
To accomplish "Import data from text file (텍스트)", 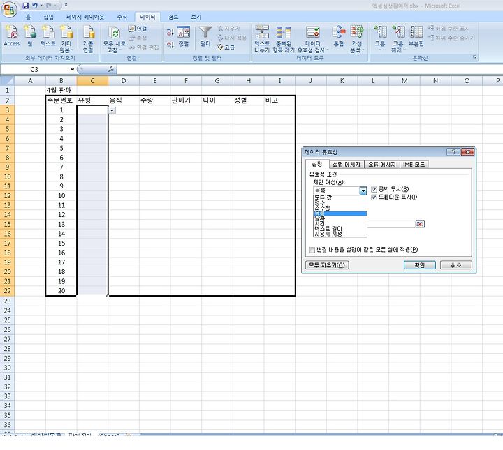I will click(48, 36).
